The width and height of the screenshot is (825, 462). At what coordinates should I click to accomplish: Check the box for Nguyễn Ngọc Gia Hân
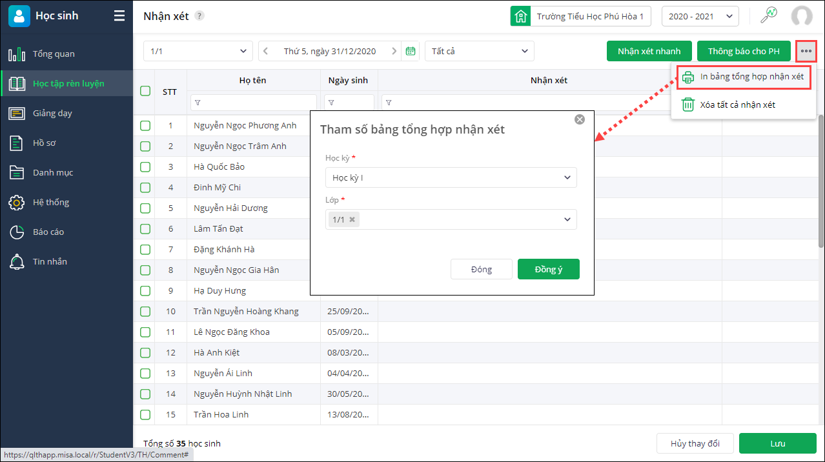[x=145, y=270]
